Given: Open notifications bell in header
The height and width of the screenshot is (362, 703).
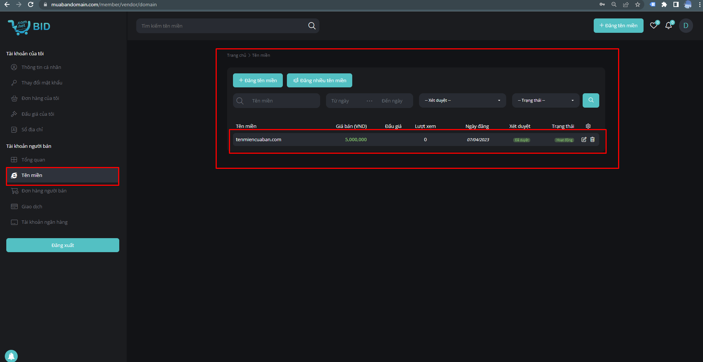Looking at the screenshot, I should coord(668,26).
